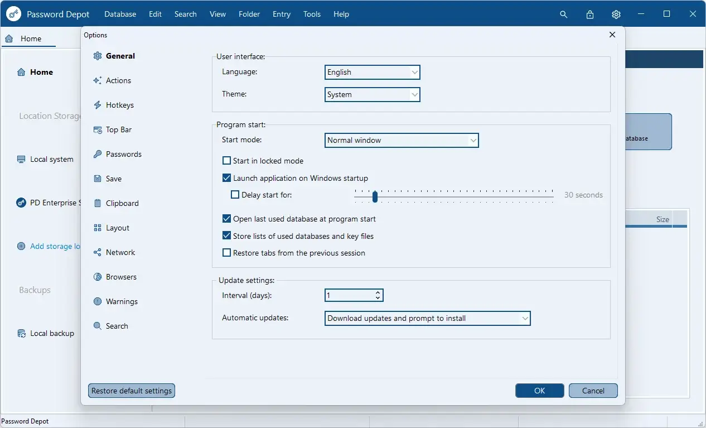Enable Start in locked mode checkbox
706x428 pixels.
tap(226, 161)
